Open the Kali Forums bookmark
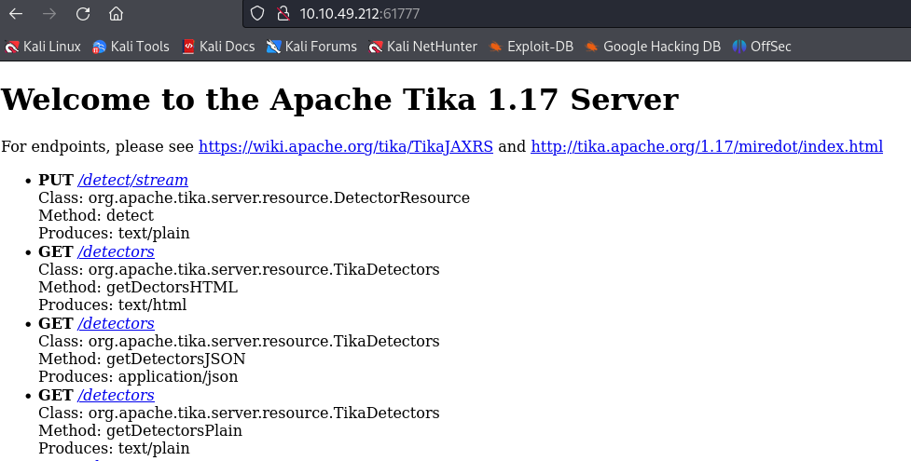 coord(311,47)
